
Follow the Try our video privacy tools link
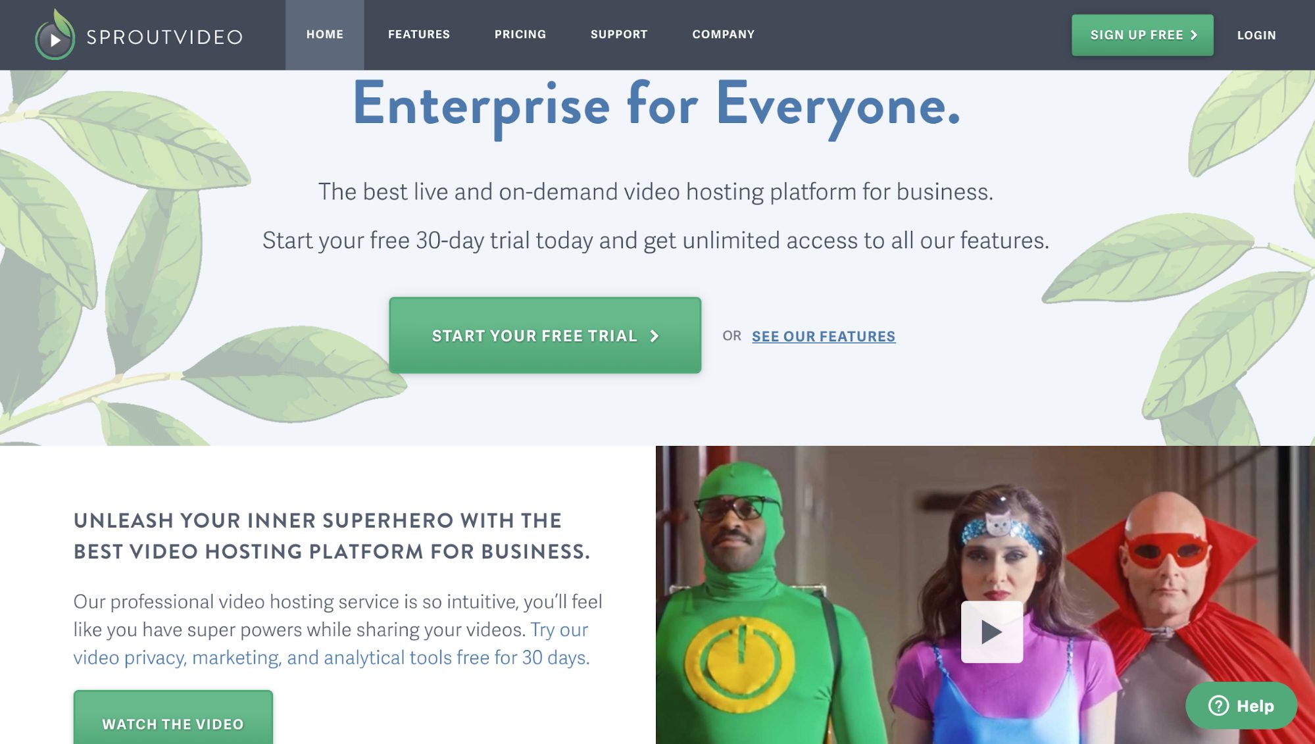click(331, 644)
